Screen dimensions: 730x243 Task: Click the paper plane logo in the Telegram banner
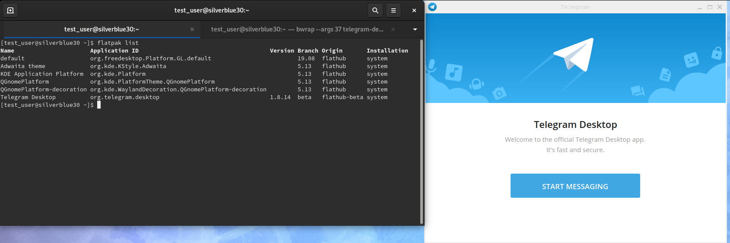(x=574, y=54)
